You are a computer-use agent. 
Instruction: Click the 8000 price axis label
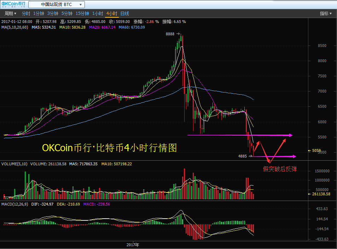click(x=322, y=61)
